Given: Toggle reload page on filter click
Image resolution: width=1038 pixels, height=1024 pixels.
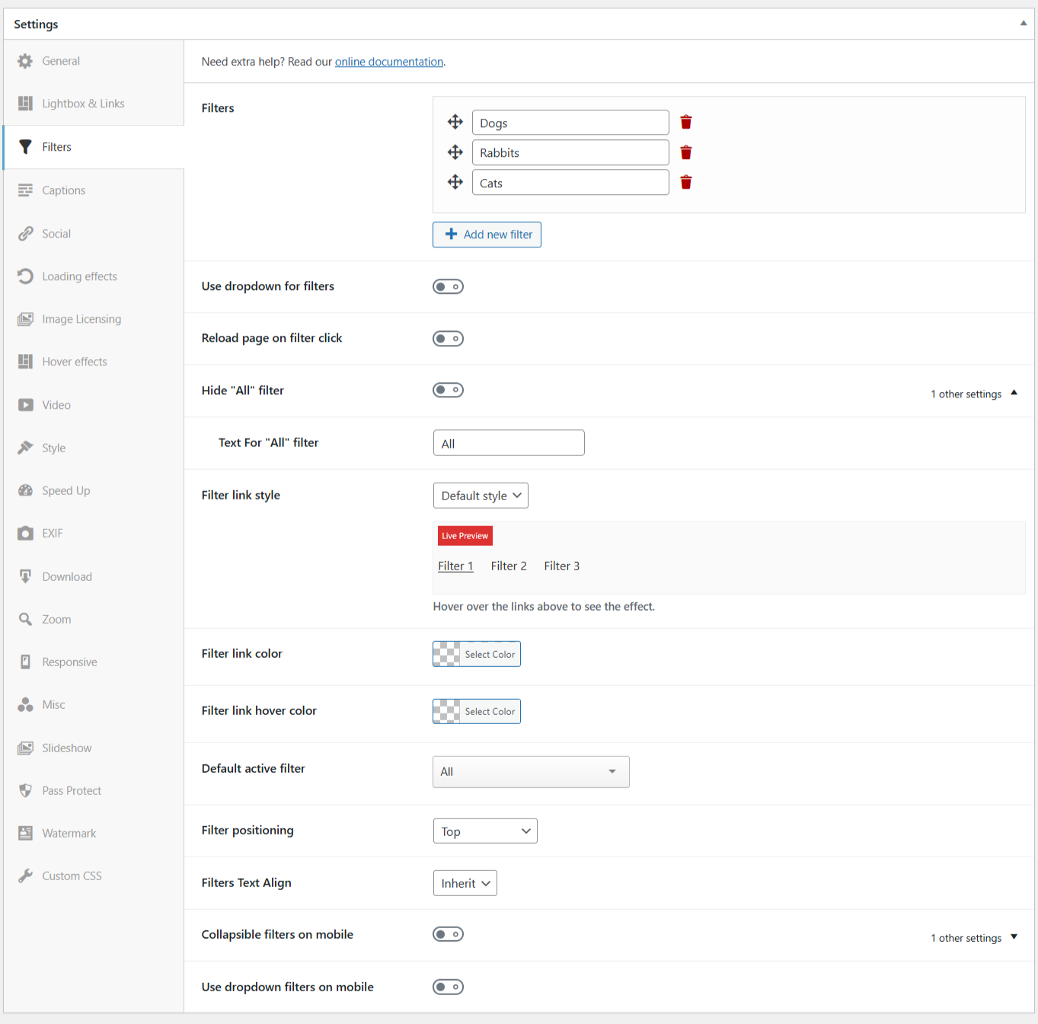Looking at the screenshot, I should click(x=448, y=338).
